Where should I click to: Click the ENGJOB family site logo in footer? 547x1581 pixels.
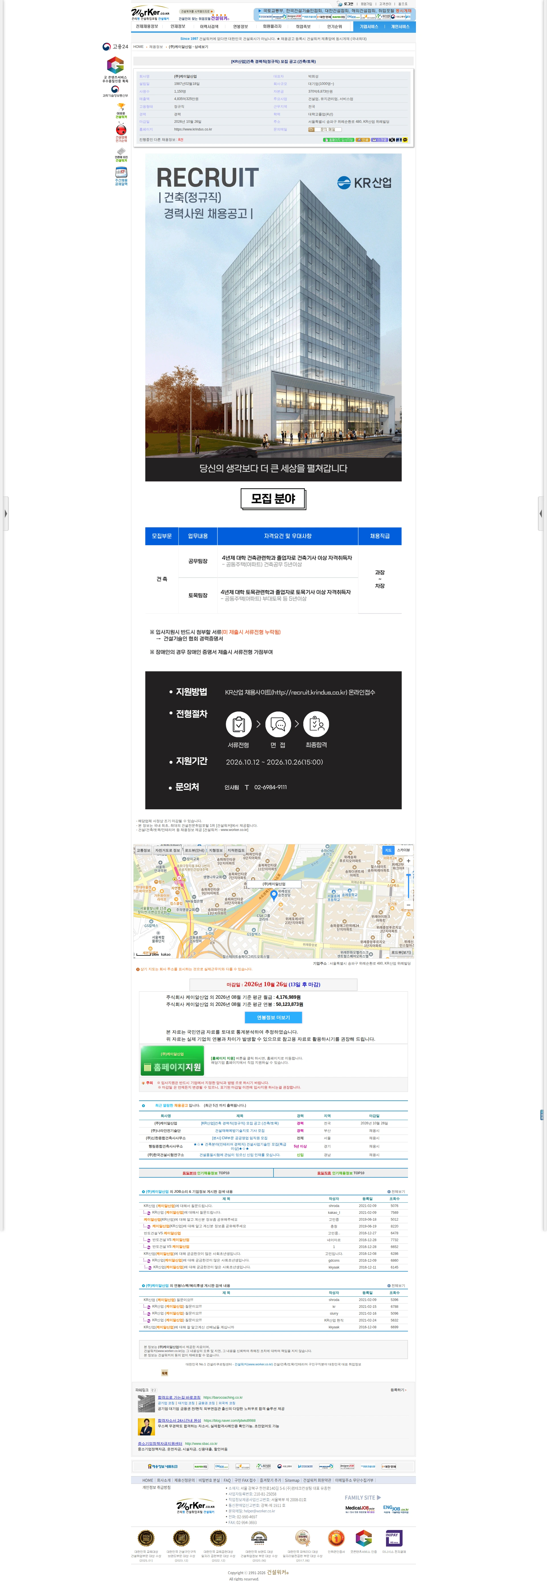(x=396, y=1509)
